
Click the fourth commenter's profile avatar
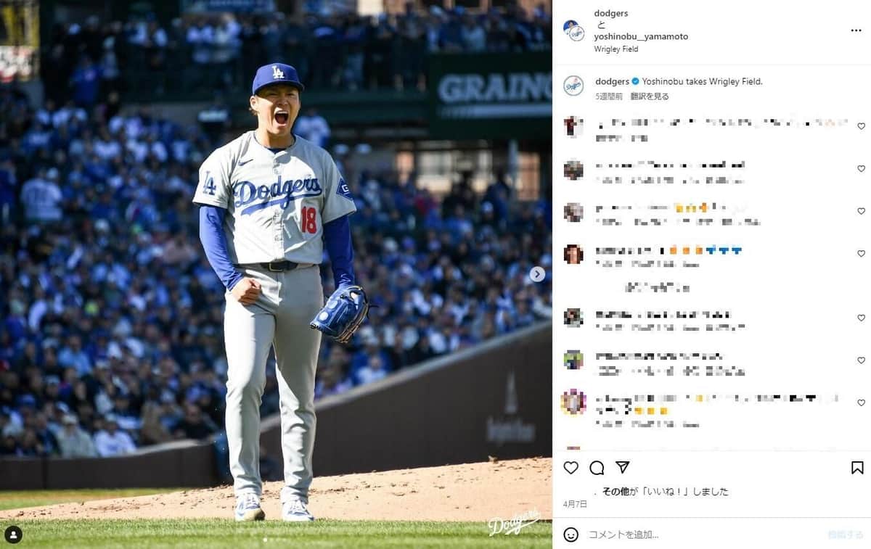pyautogui.click(x=573, y=254)
